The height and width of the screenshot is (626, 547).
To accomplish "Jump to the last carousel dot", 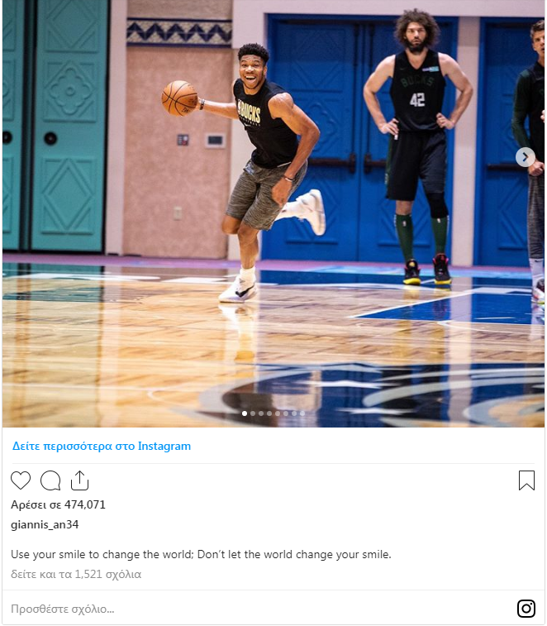I will tap(302, 413).
